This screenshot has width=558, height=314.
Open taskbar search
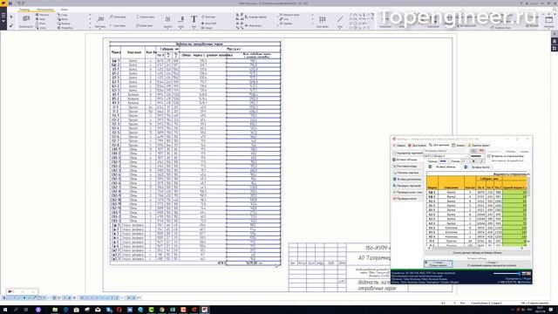point(16,310)
